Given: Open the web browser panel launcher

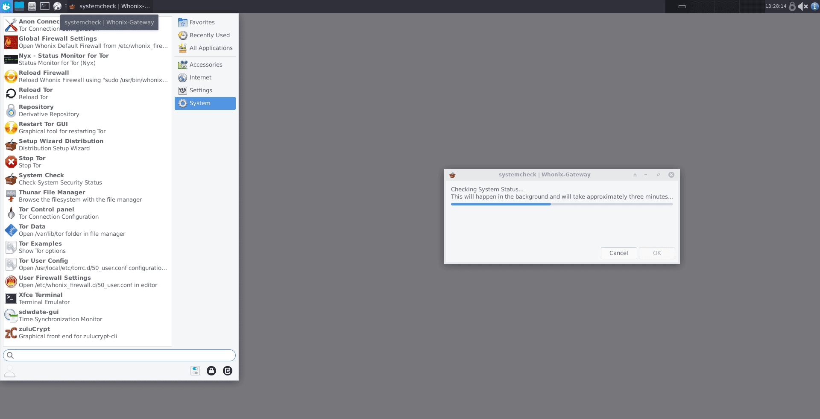Looking at the screenshot, I should tap(57, 6).
